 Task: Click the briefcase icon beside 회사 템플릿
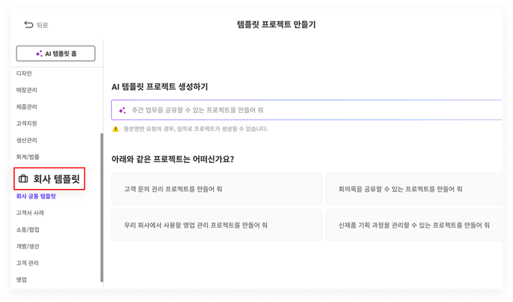[x=23, y=179]
